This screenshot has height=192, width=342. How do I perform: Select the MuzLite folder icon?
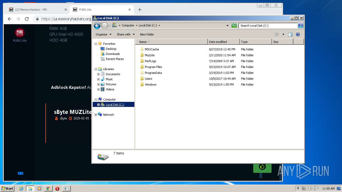142,55
